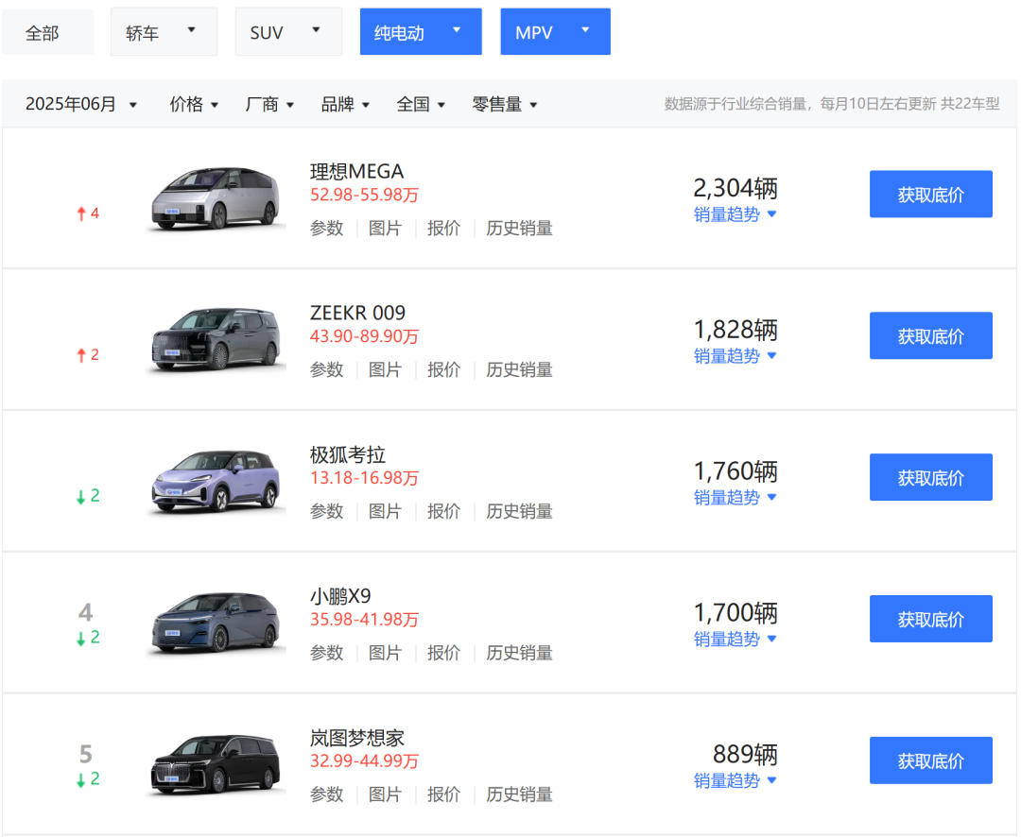The width and height of the screenshot is (1021, 837).
Task: Expand 销量趋势 for 理想MEGA
Action: [735, 214]
